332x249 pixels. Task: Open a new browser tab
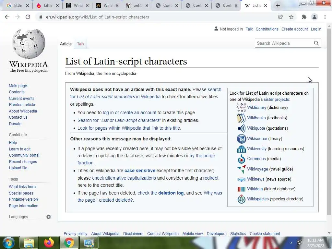pyautogui.click(x=278, y=6)
